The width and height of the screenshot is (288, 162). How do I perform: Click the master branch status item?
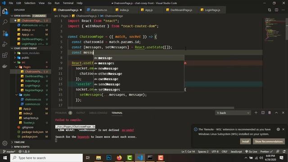point(9,152)
